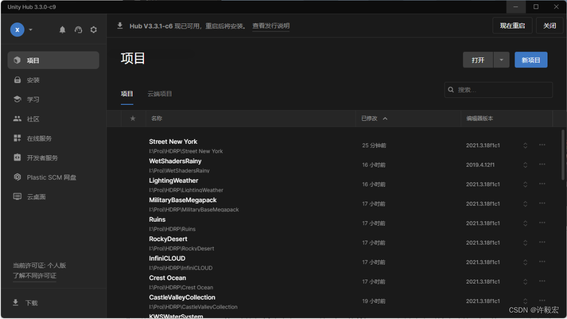
Task: Change editor version for WetShadersRainy
Action: (525, 165)
